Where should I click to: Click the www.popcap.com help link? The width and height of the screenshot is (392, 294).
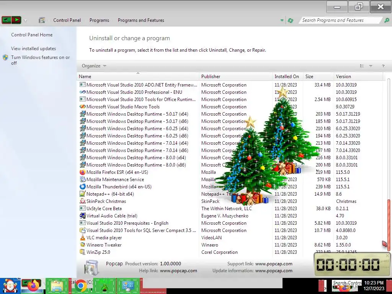[178, 271]
